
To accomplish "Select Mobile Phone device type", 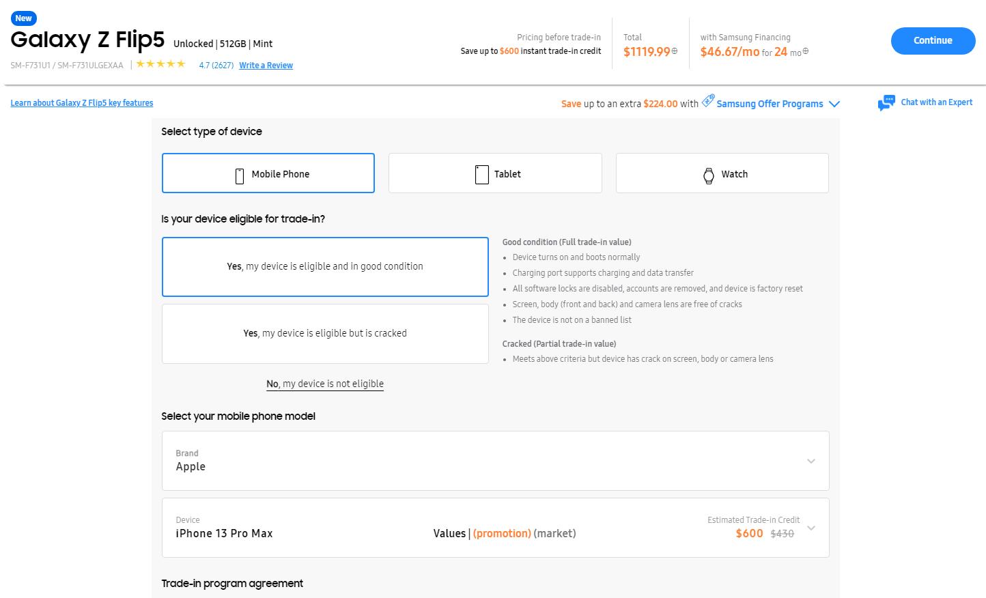I will (x=268, y=173).
